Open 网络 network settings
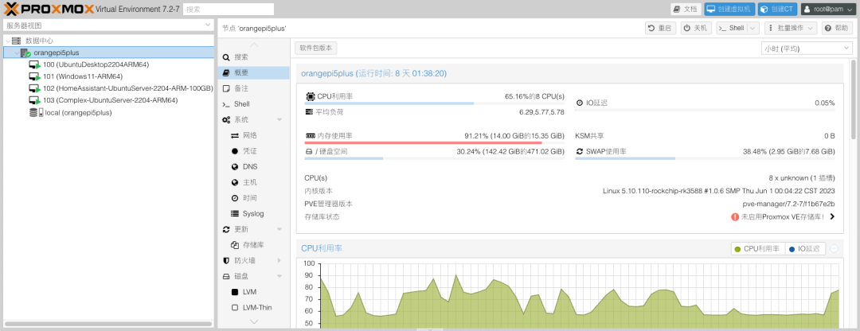This screenshot has height=331, width=860. point(253,135)
